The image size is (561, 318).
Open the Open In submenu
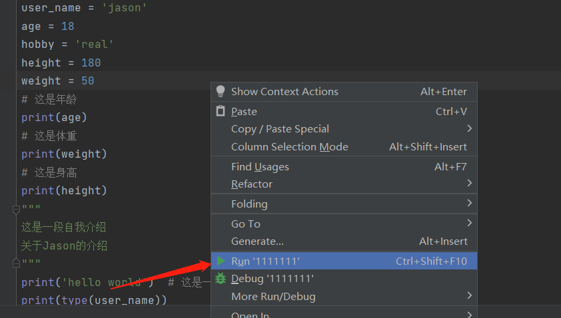[x=250, y=314]
